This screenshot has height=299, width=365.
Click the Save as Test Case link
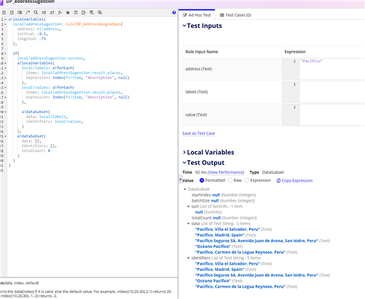(198, 133)
